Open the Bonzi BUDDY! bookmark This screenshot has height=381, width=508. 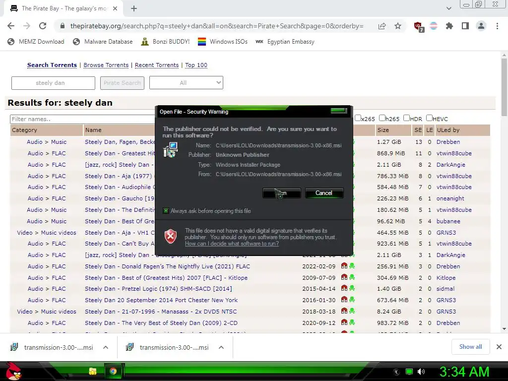coord(165,42)
